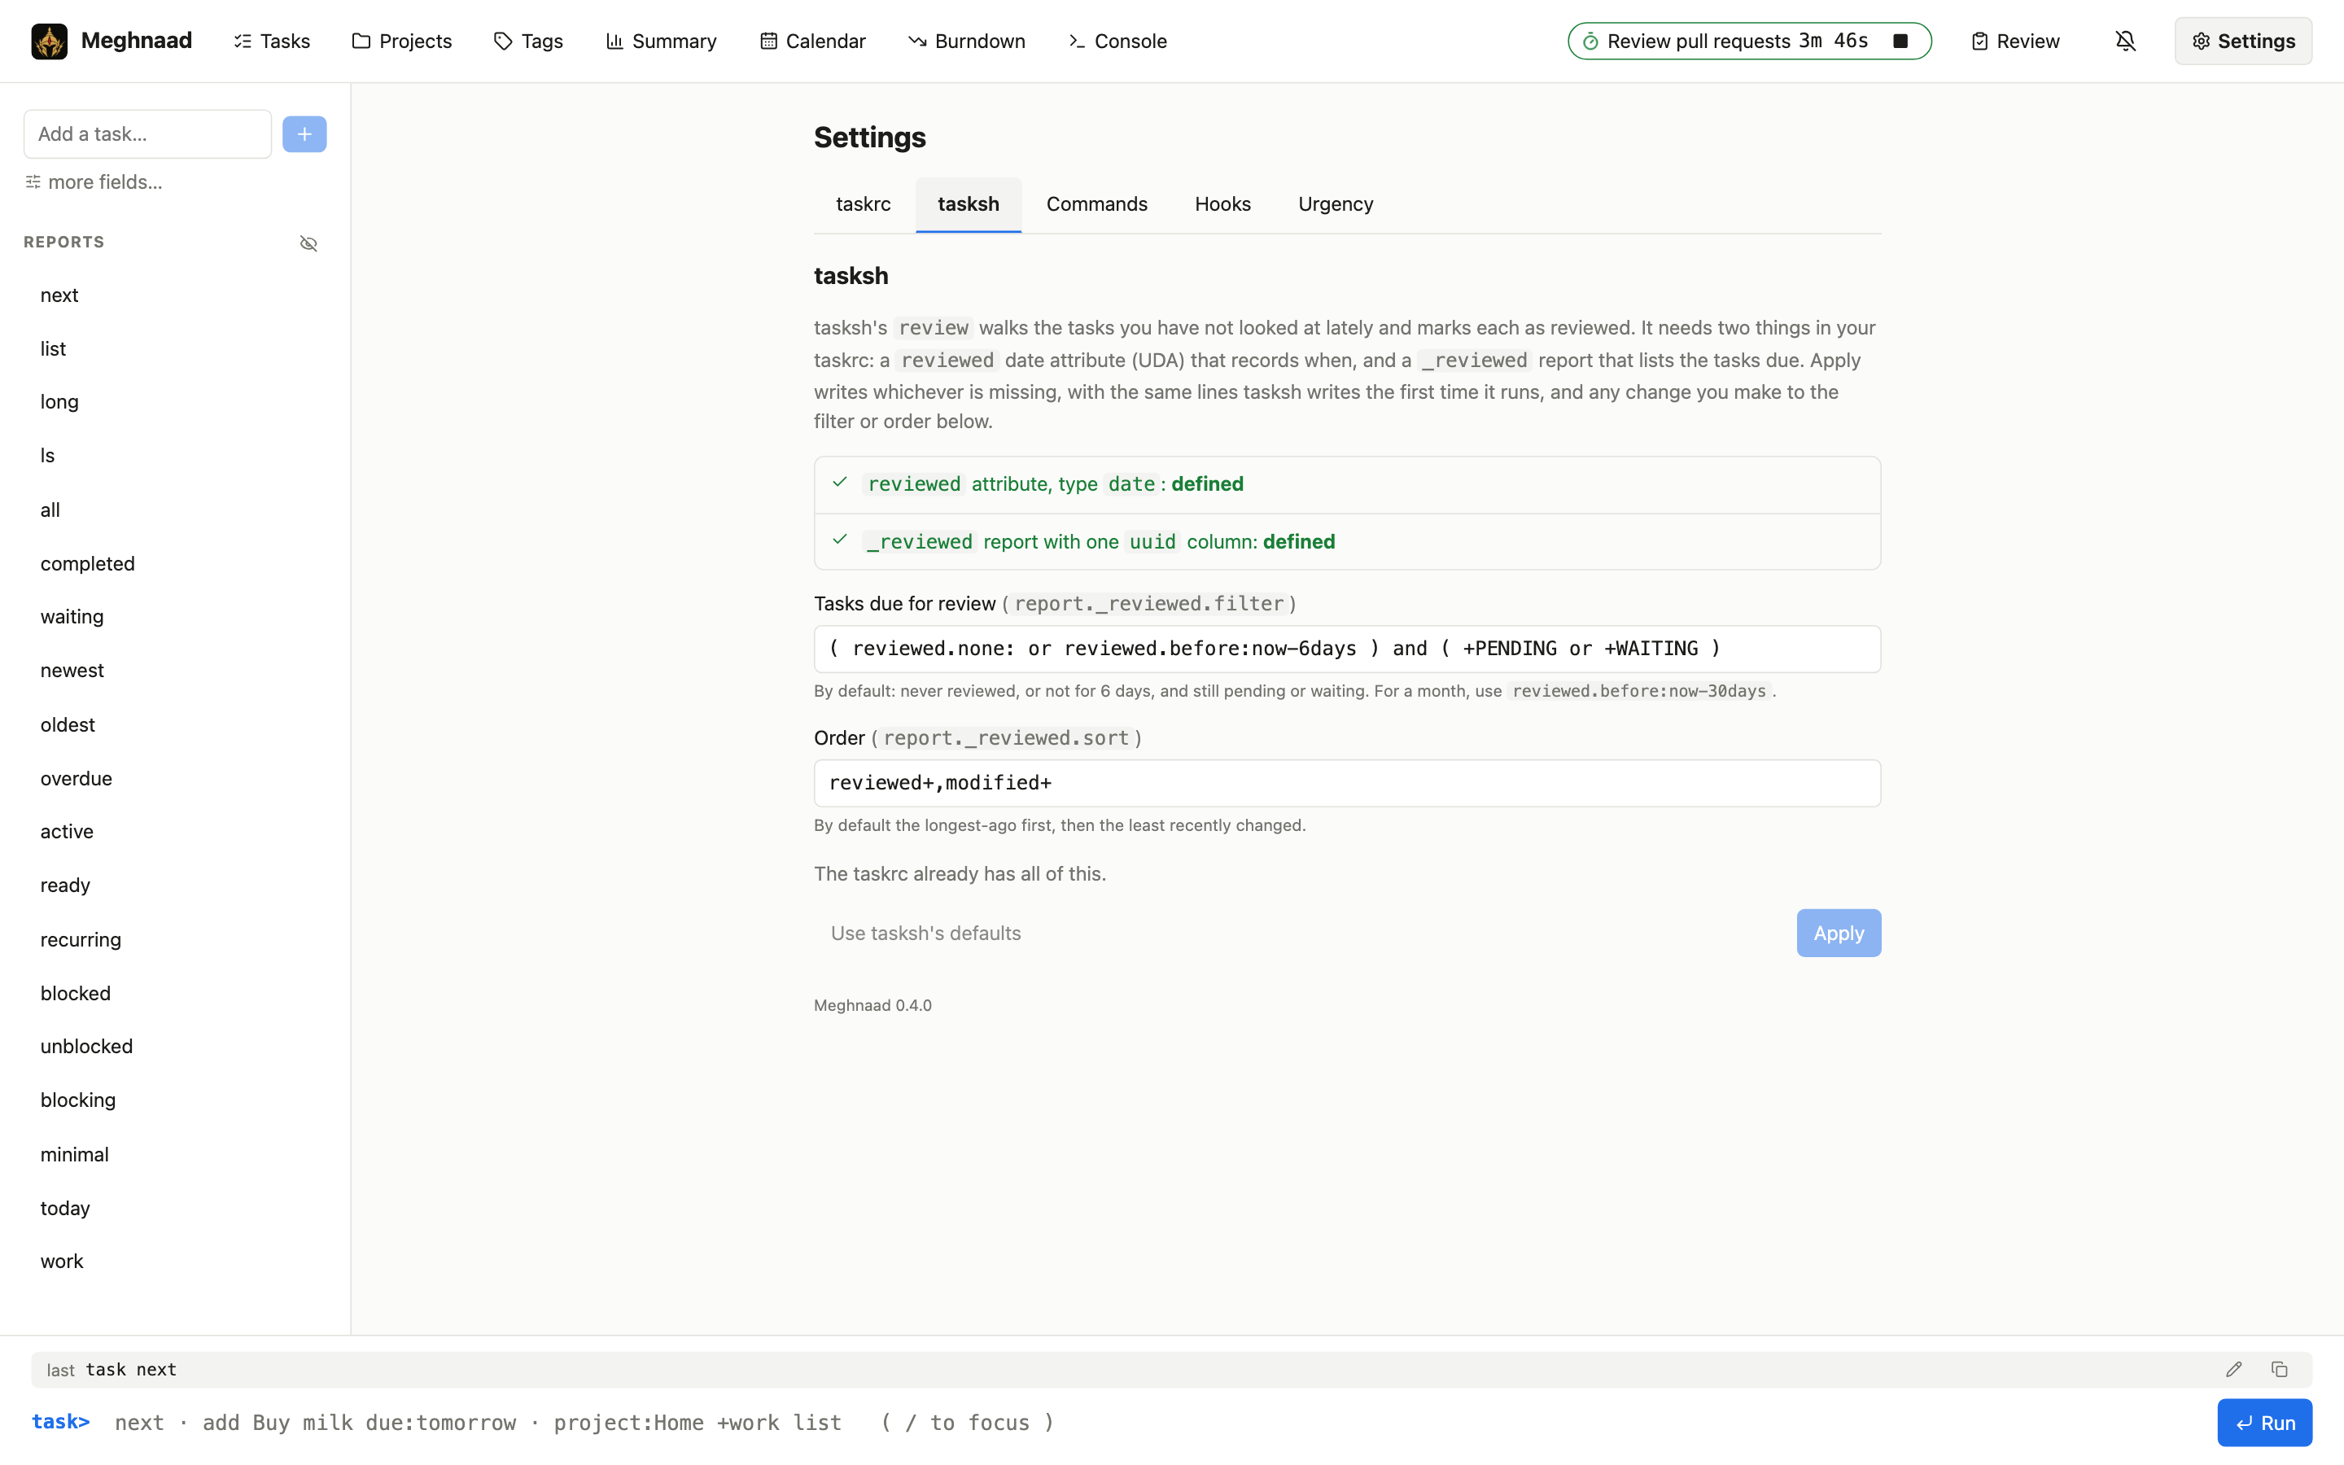Click the muted notifications bell icon

2125,41
